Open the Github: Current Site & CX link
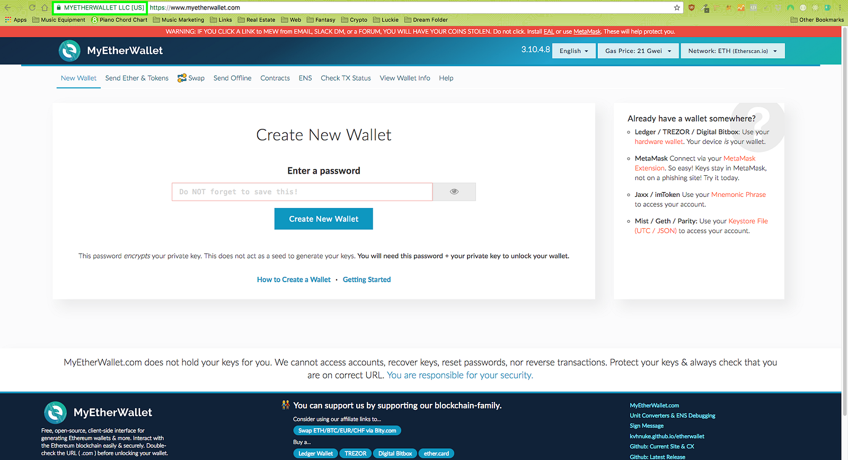This screenshot has height=460, width=848. 662,446
